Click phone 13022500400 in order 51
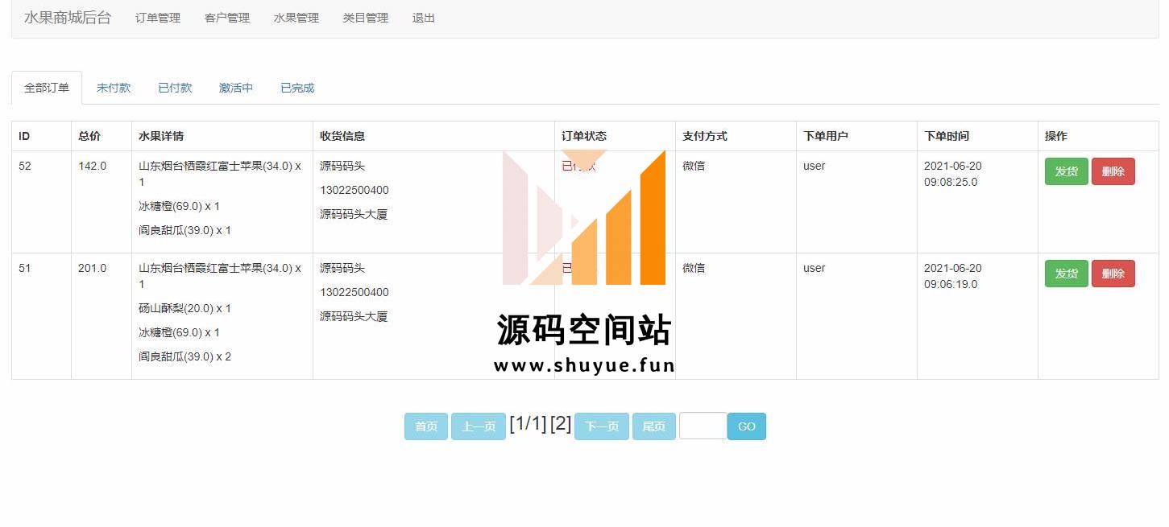The height and width of the screenshot is (527, 1169). 354,292
